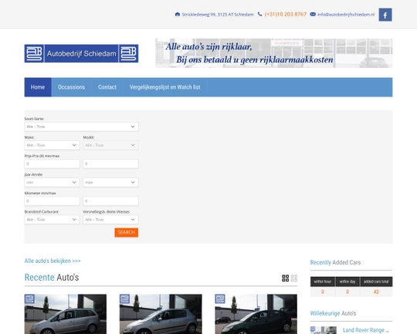Click the email envelope icon
This screenshot has height=334, width=417.
[x=313, y=15]
